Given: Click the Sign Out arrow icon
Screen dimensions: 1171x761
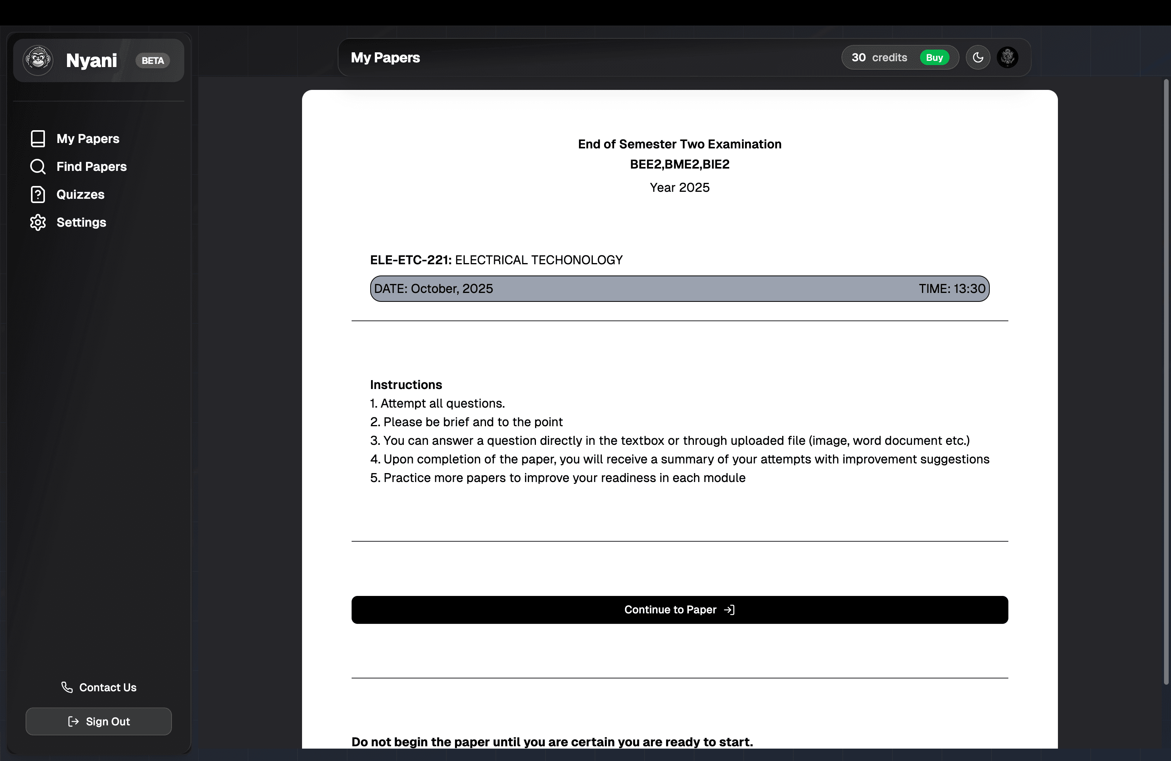Looking at the screenshot, I should click(x=73, y=721).
